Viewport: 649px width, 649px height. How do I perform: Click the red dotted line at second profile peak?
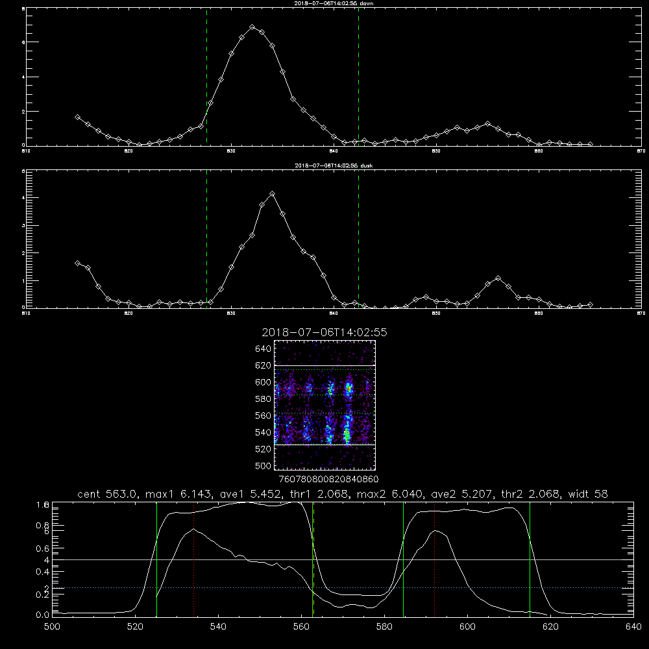pyautogui.click(x=435, y=559)
